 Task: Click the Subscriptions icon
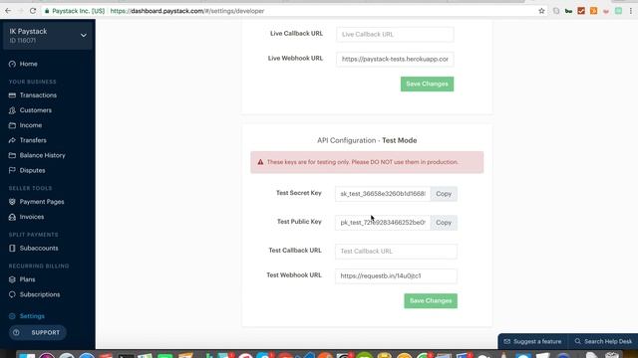coord(12,294)
